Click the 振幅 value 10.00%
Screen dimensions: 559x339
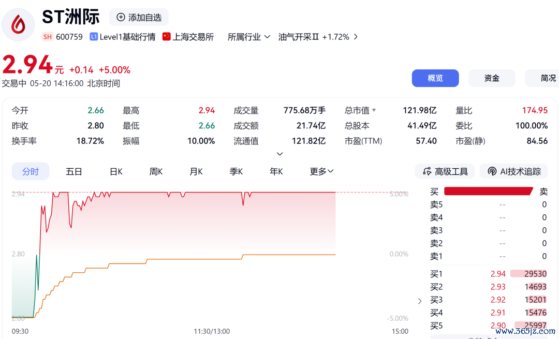point(201,141)
